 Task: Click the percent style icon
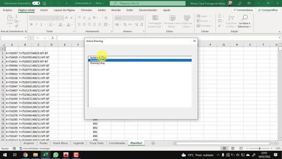coord(125,24)
